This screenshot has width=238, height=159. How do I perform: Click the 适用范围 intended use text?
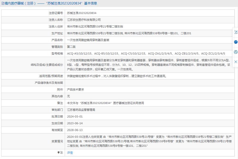point(117,76)
